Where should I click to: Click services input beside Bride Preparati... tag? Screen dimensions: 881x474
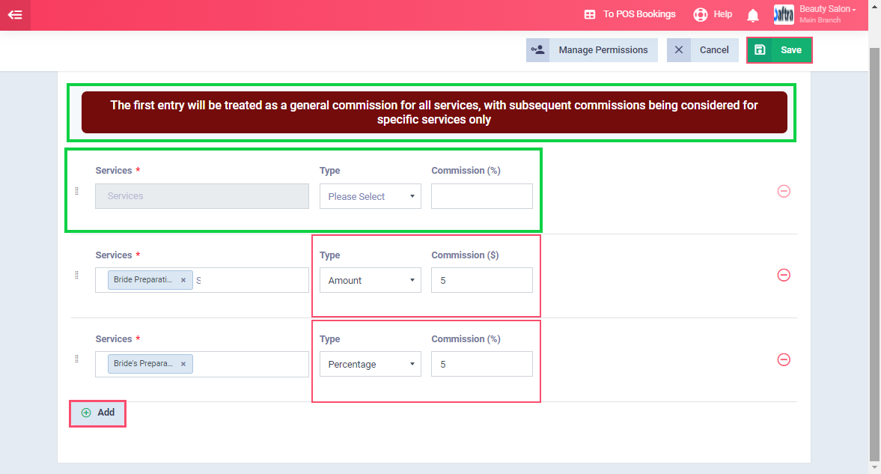coord(250,280)
